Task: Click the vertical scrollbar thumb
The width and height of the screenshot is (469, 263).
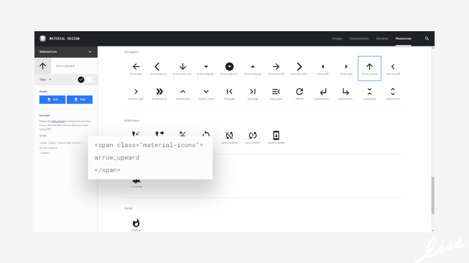Action: coord(433,195)
